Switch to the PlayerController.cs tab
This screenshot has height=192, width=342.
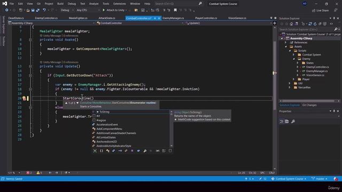(206, 18)
